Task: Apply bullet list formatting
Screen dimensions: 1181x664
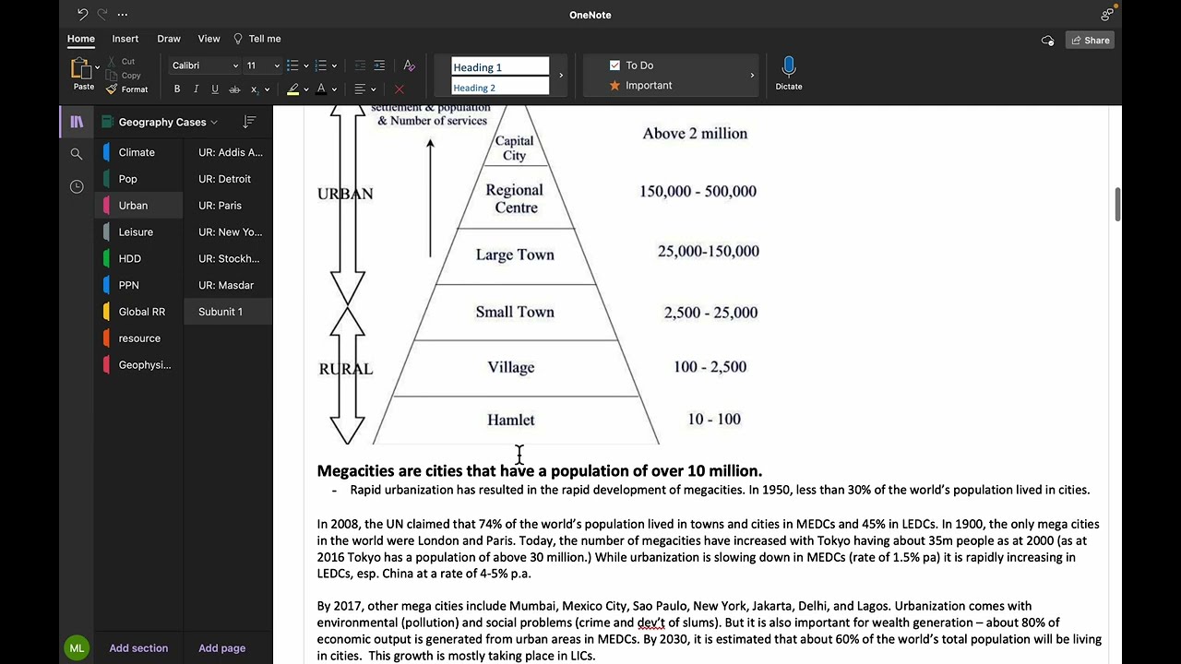Action: point(292,65)
